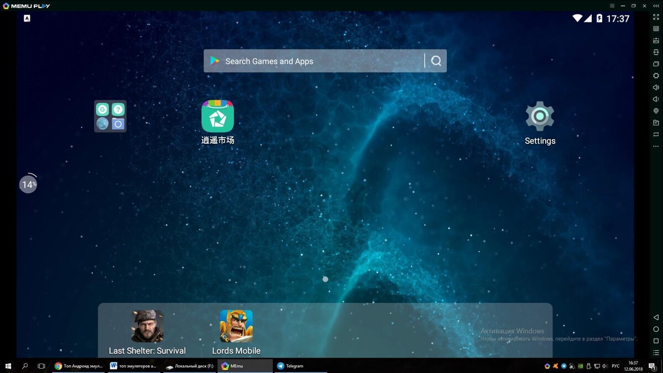
Task: Tap the Android Home circle button
Action: point(656,329)
